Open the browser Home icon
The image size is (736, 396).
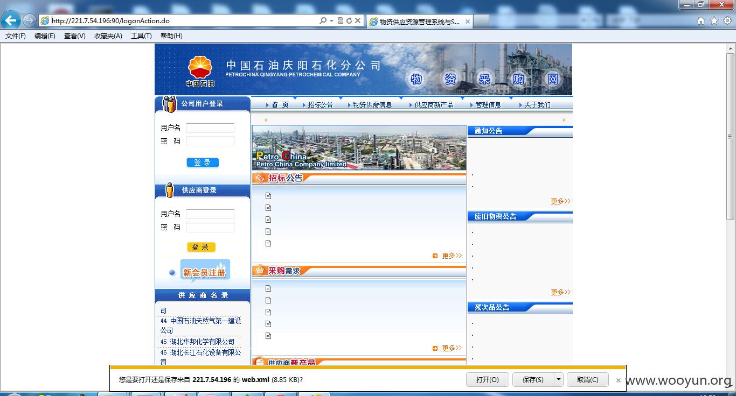701,21
